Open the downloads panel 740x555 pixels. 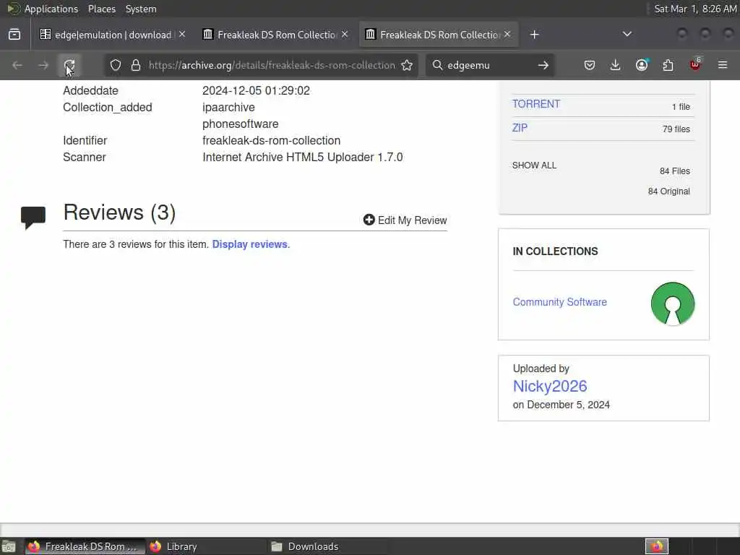pyautogui.click(x=616, y=65)
